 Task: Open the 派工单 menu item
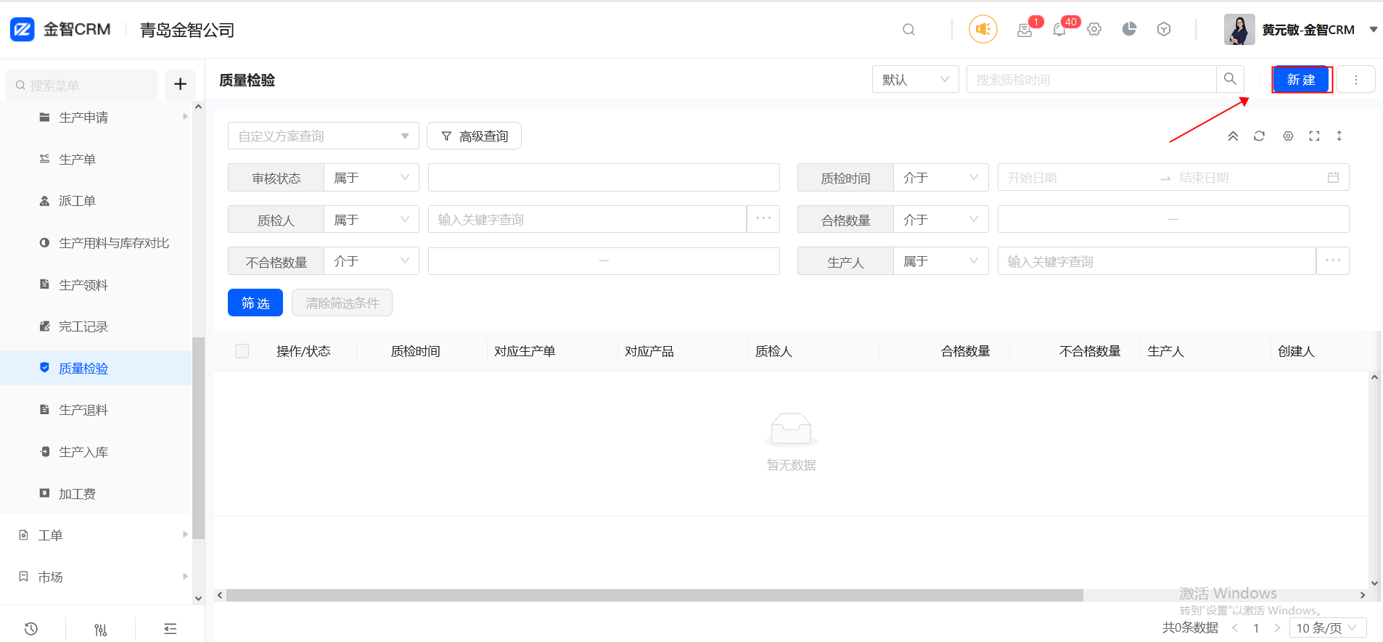click(x=96, y=201)
